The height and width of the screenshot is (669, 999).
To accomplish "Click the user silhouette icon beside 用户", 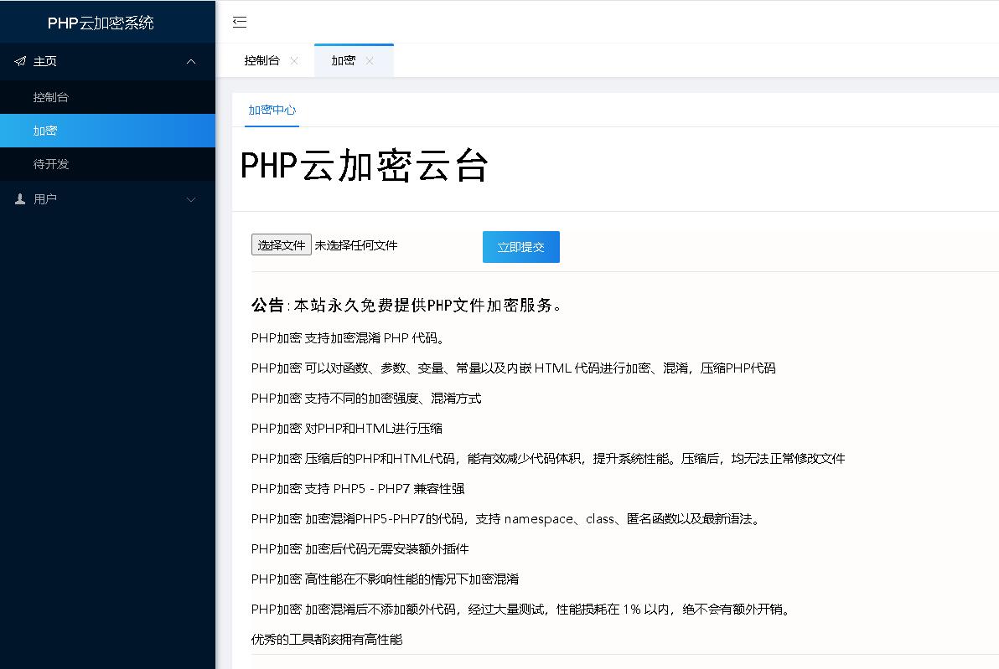I will pos(20,199).
